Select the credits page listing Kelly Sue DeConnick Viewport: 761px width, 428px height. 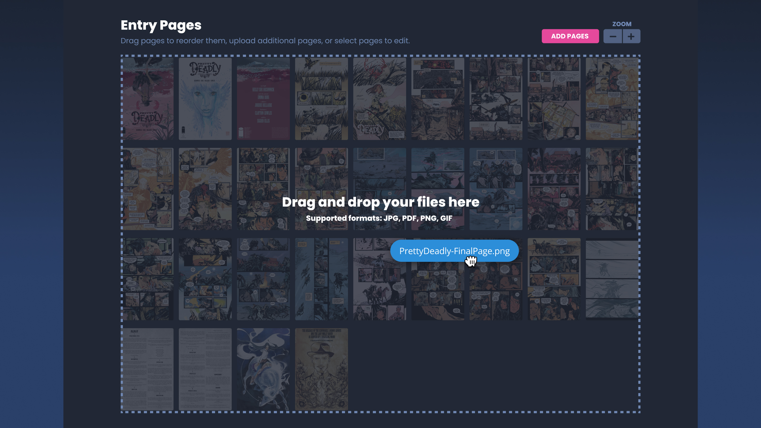click(x=263, y=99)
